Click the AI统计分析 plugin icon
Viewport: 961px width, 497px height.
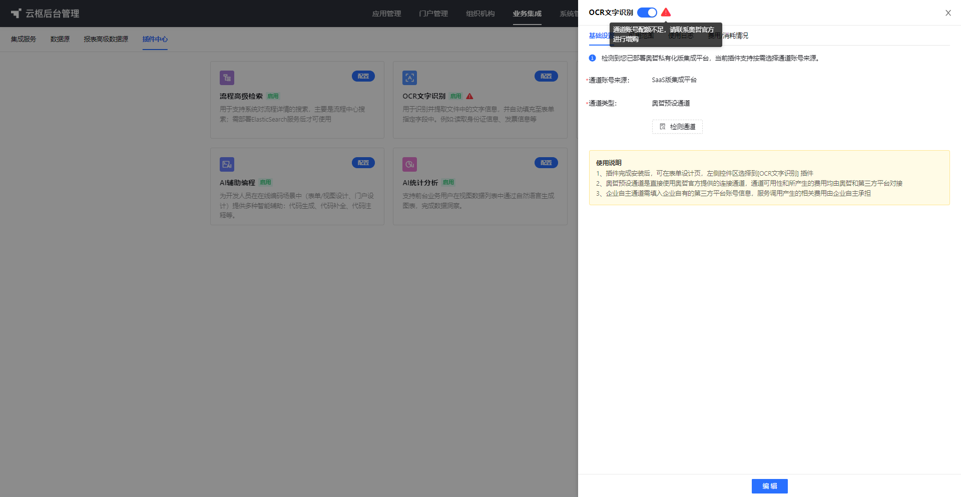point(409,164)
